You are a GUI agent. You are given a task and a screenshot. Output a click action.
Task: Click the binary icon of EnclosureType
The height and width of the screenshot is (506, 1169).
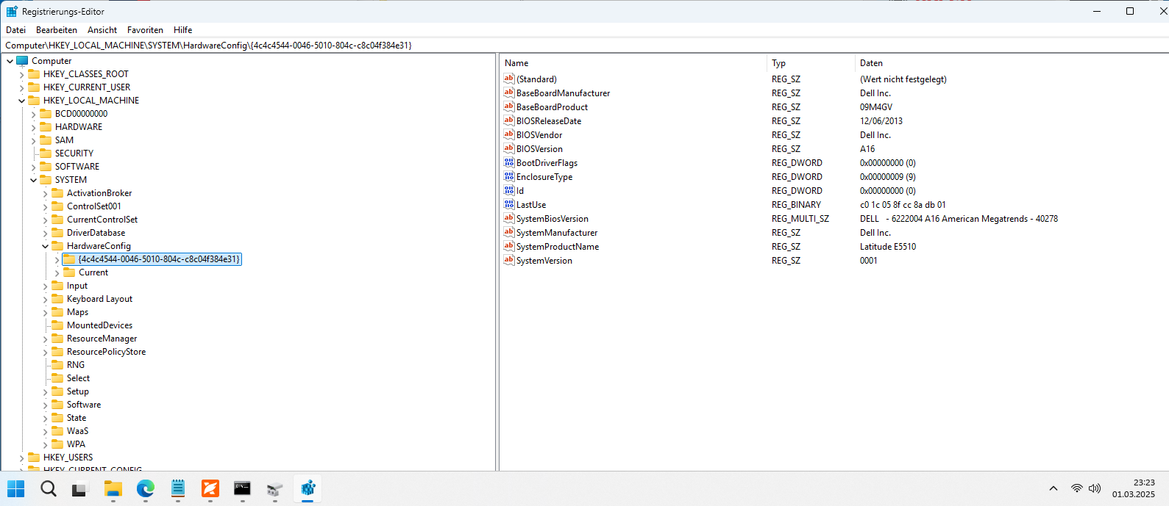tap(509, 176)
